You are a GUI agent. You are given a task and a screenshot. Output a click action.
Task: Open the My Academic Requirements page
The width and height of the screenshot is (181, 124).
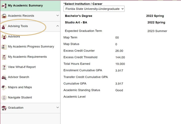pos(27,57)
